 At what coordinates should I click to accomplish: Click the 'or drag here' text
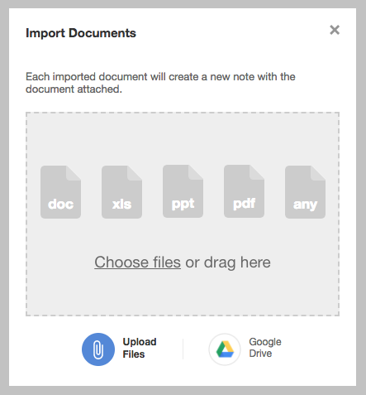(228, 263)
